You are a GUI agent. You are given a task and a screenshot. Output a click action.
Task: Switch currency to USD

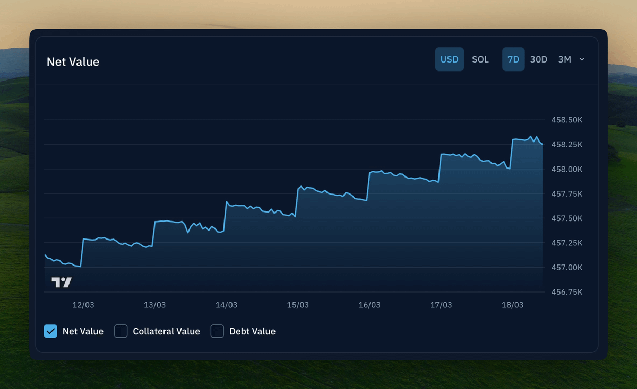[x=450, y=59]
